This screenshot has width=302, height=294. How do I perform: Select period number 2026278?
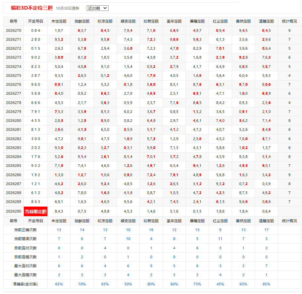14,103
